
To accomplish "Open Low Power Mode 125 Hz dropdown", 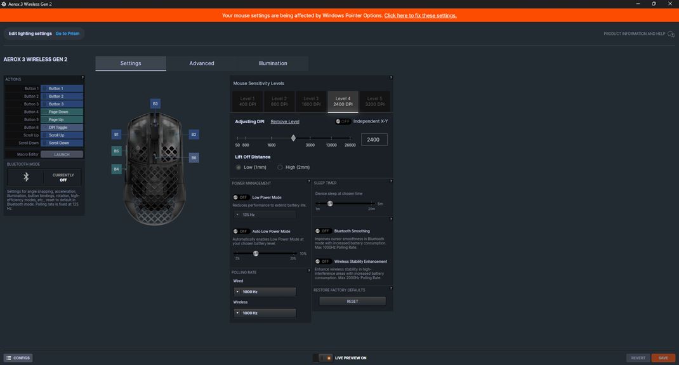I will point(265,215).
